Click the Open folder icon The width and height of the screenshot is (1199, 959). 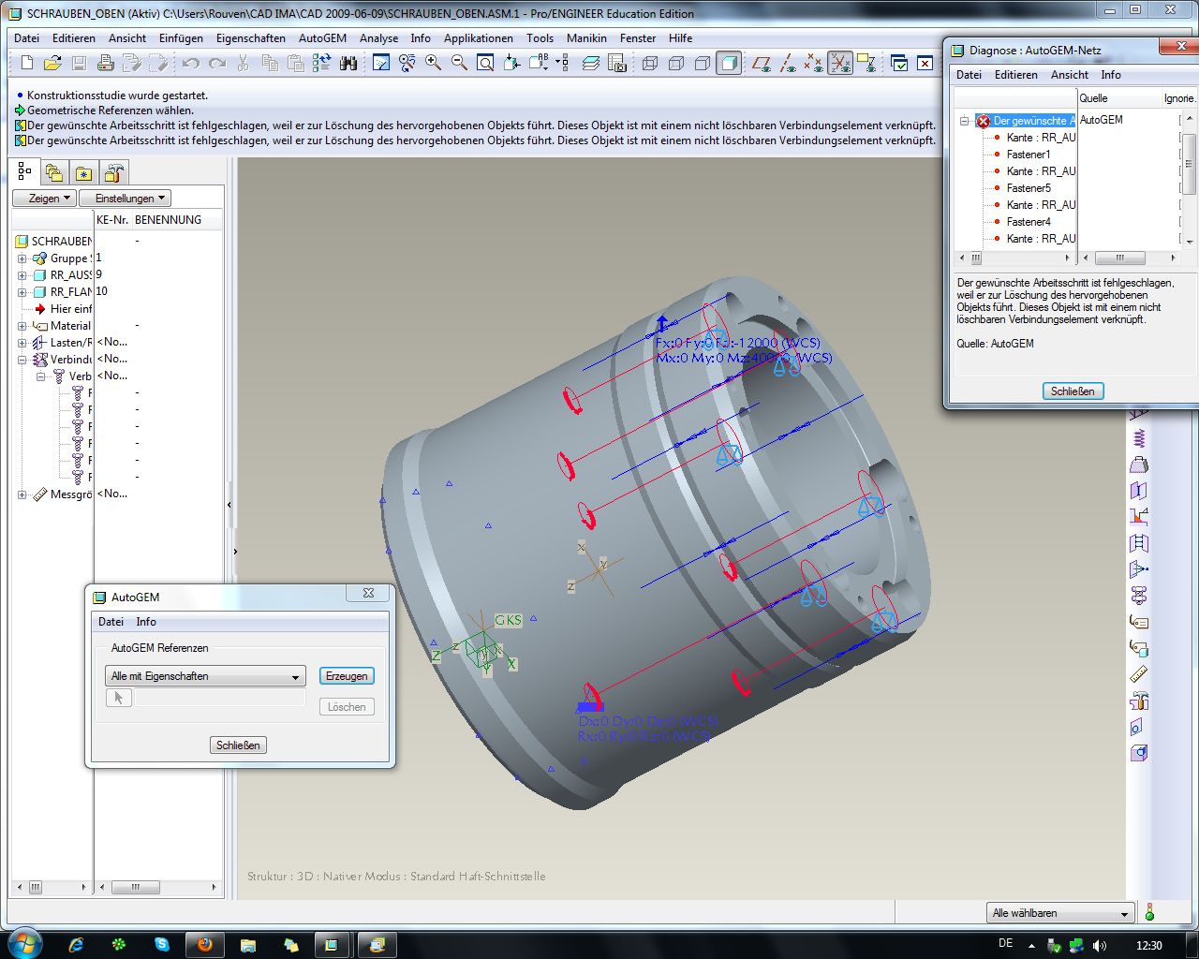tap(53, 63)
